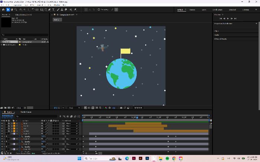This screenshot has width=260, height=162.
Task: Open parent dropdown for layer 3
Action: [72, 128]
